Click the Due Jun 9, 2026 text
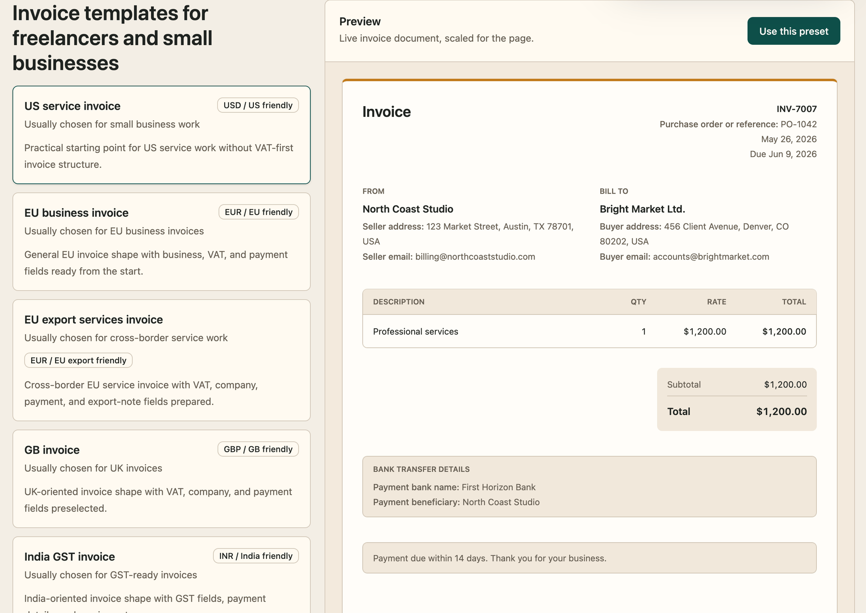The image size is (866, 613). [783, 154]
